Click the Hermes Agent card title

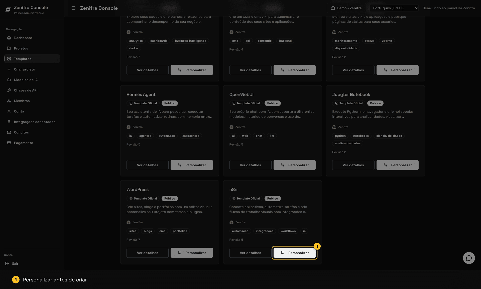[x=141, y=94]
